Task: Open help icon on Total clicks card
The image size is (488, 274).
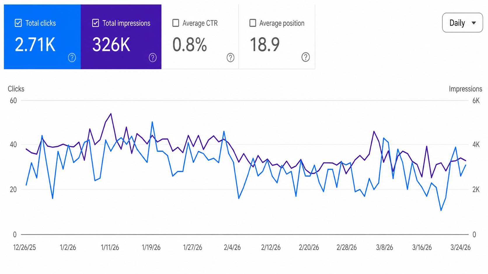Action: [x=72, y=58]
